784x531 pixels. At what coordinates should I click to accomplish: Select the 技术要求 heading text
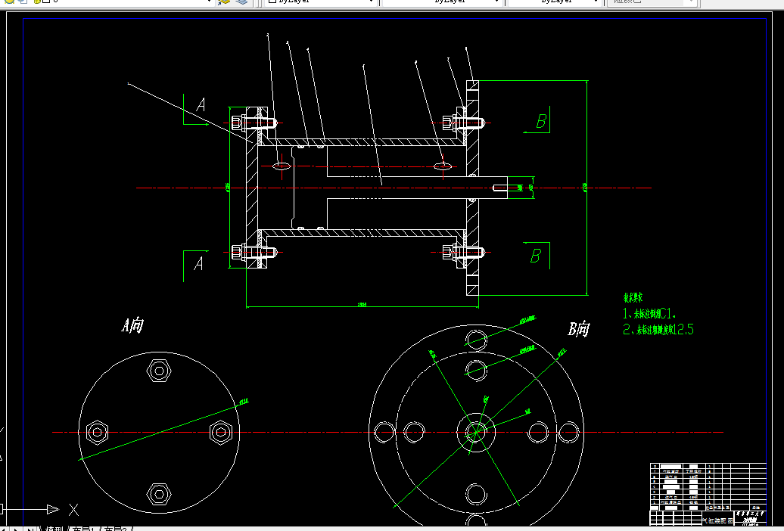633,298
